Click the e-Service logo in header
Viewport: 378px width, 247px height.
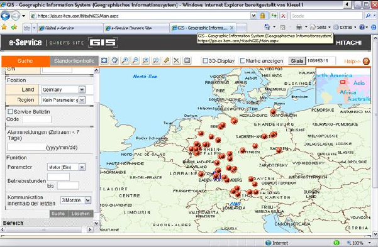tap(25, 42)
